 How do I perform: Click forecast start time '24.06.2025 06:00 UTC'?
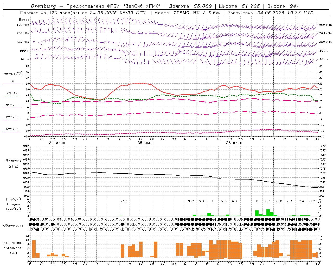[118, 13]
